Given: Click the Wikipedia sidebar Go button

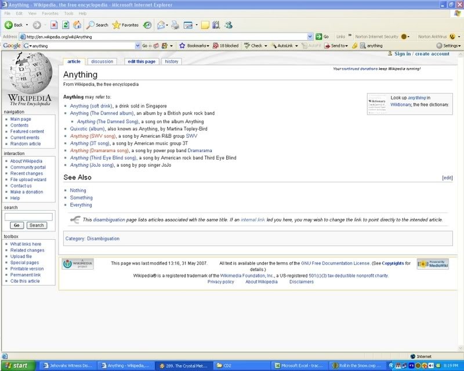Looking at the screenshot, I should (x=17, y=225).
